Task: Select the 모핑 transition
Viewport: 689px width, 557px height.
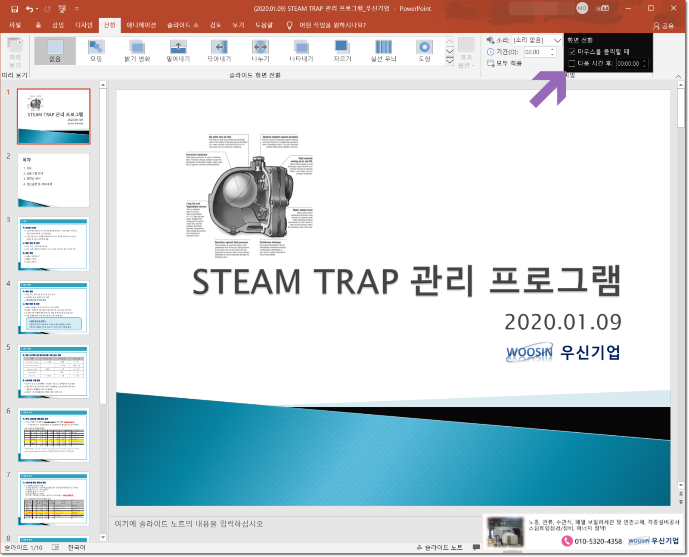Action: point(96,51)
